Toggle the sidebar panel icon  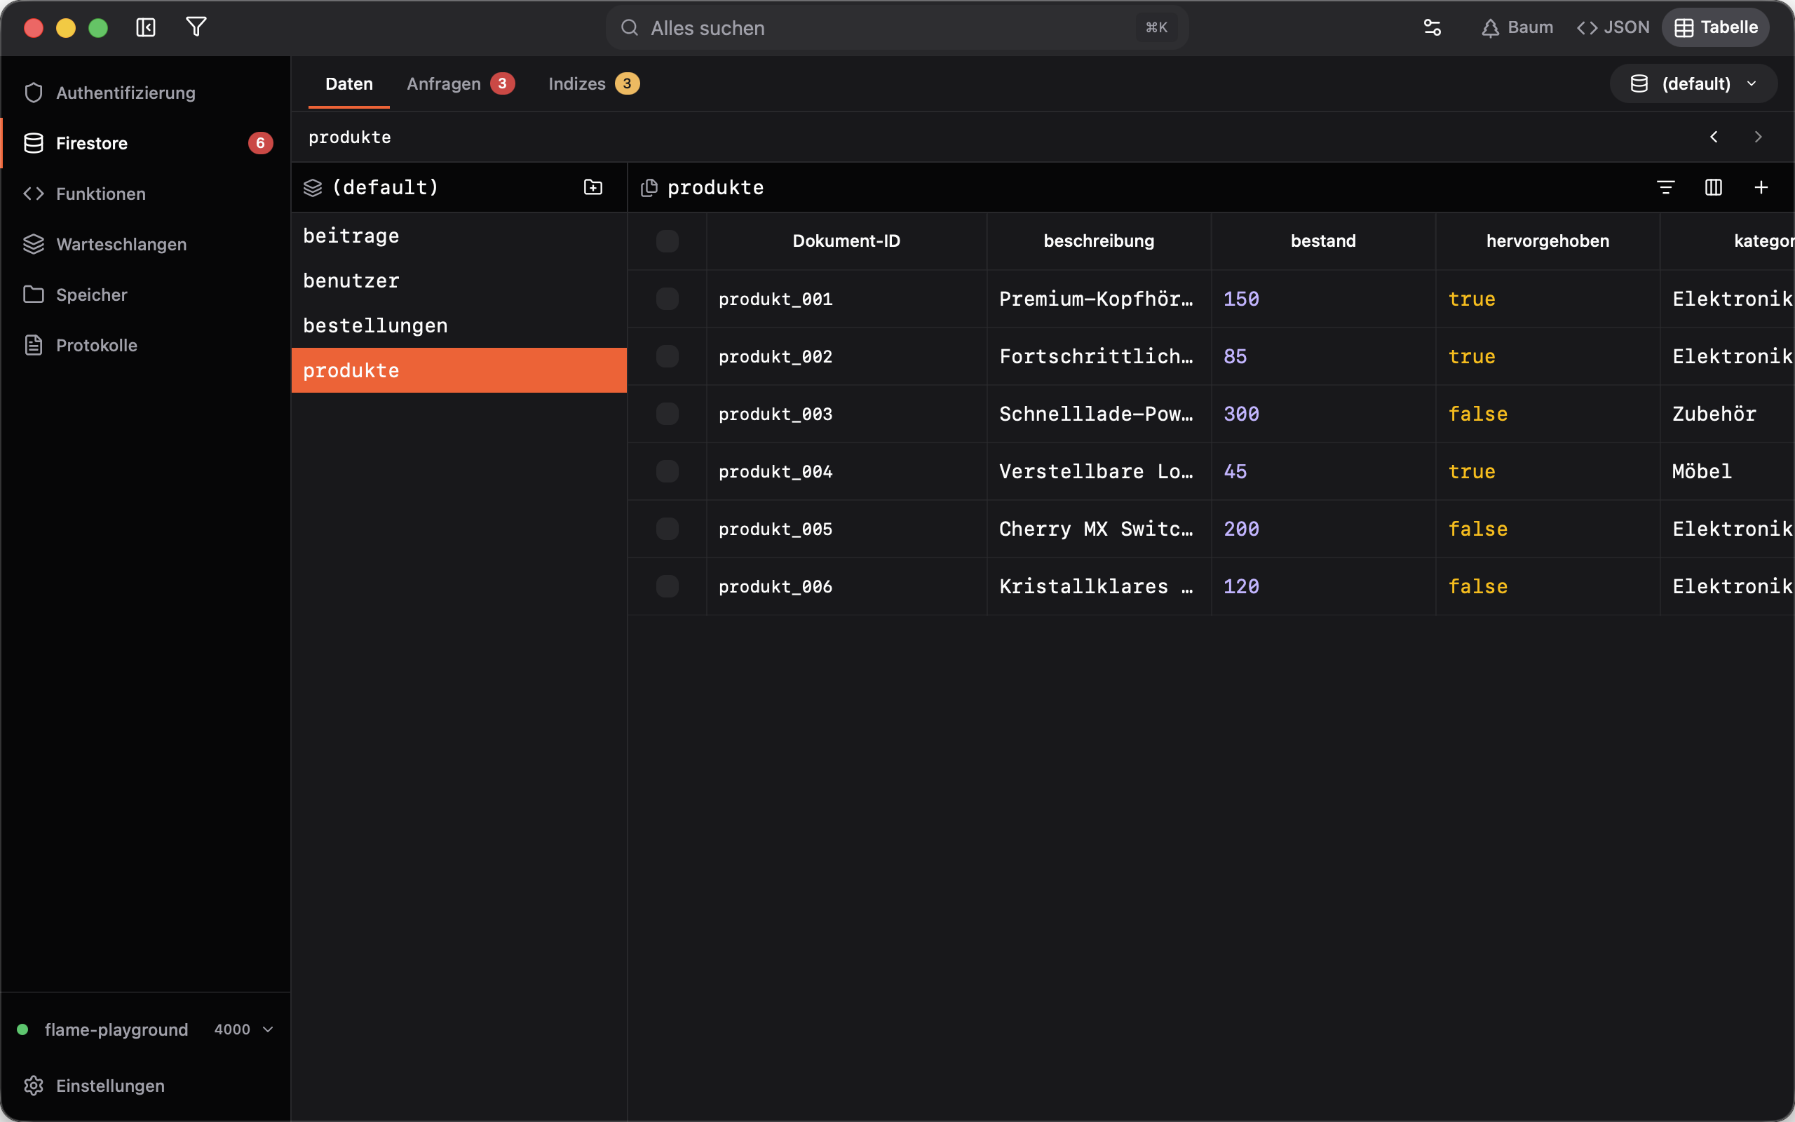pos(145,27)
